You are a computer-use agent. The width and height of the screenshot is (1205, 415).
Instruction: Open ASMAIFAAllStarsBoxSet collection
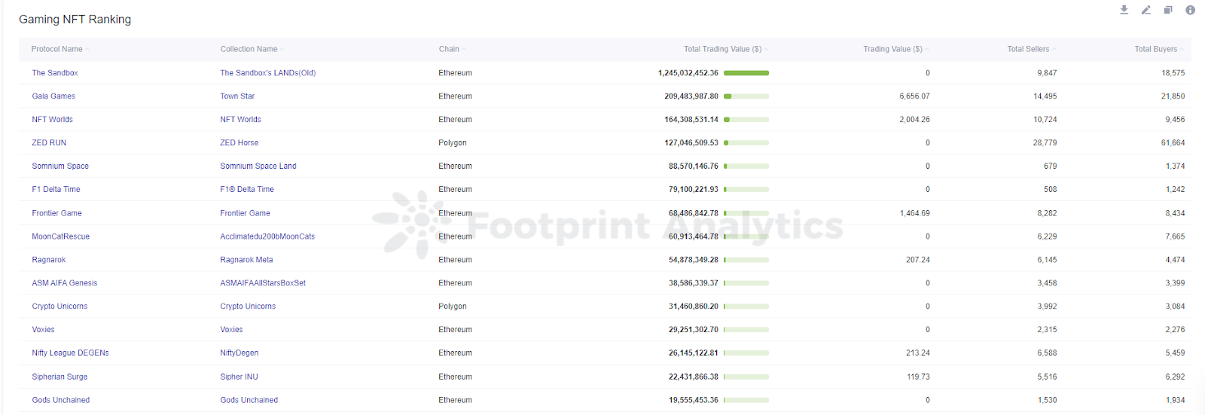pos(263,283)
